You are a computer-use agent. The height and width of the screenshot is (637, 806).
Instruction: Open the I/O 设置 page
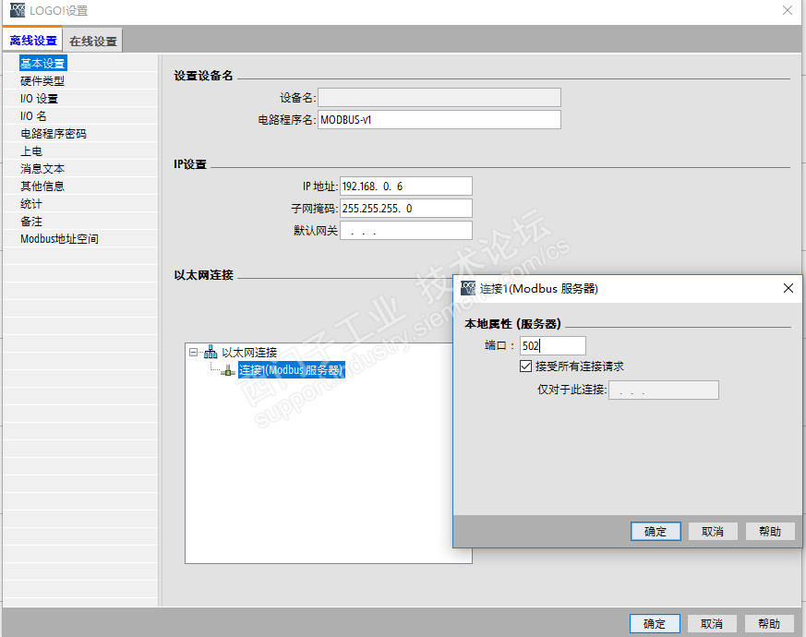39,99
